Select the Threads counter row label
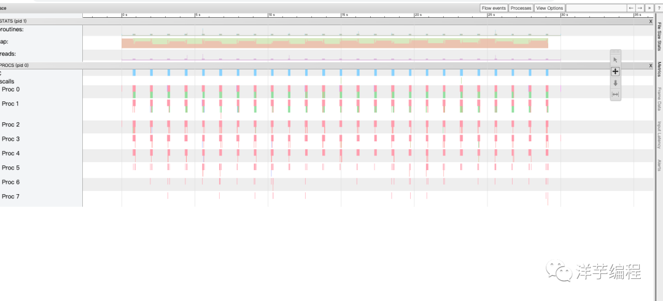The image size is (663, 301). [8, 54]
